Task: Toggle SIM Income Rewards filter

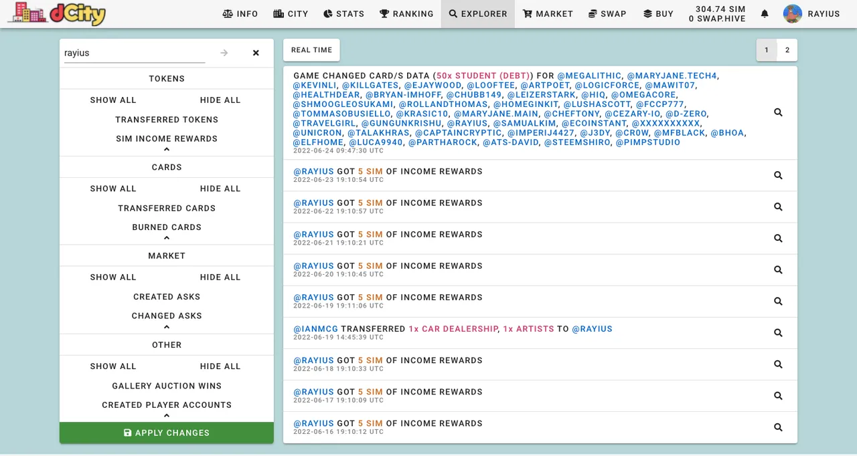Action: (167, 138)
